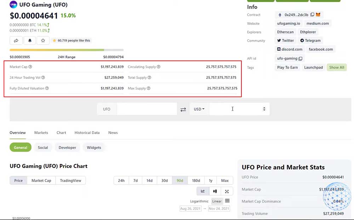The width and height of the screenshot is (354, 220).
Task: Click the swap arrows between UFO and USD
Action: click(183, 110)
